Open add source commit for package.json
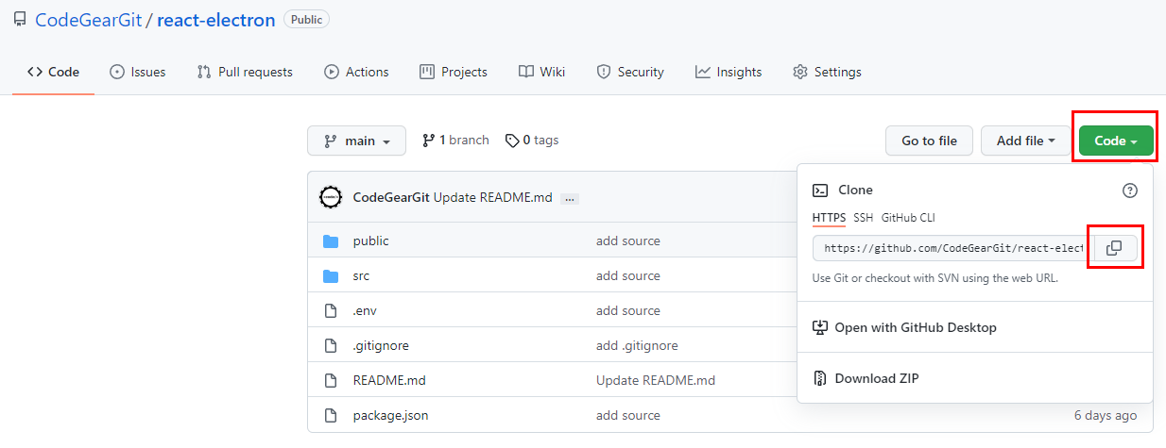1166x448 pixels. (628, 415)
